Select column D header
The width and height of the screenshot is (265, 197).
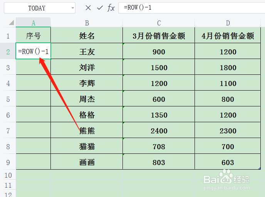pos(228,23)
